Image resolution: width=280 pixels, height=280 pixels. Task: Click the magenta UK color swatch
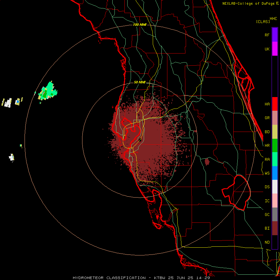click(x=275, y=49)
